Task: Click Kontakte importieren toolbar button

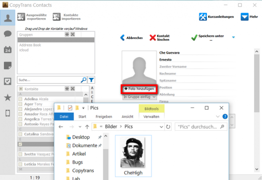Action: (67, 17)
